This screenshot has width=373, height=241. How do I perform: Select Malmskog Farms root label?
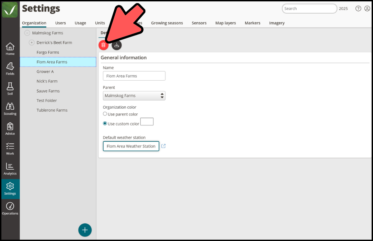point(48,33)
